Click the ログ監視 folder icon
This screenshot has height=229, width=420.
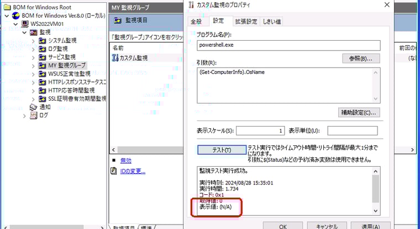point(42,49)
